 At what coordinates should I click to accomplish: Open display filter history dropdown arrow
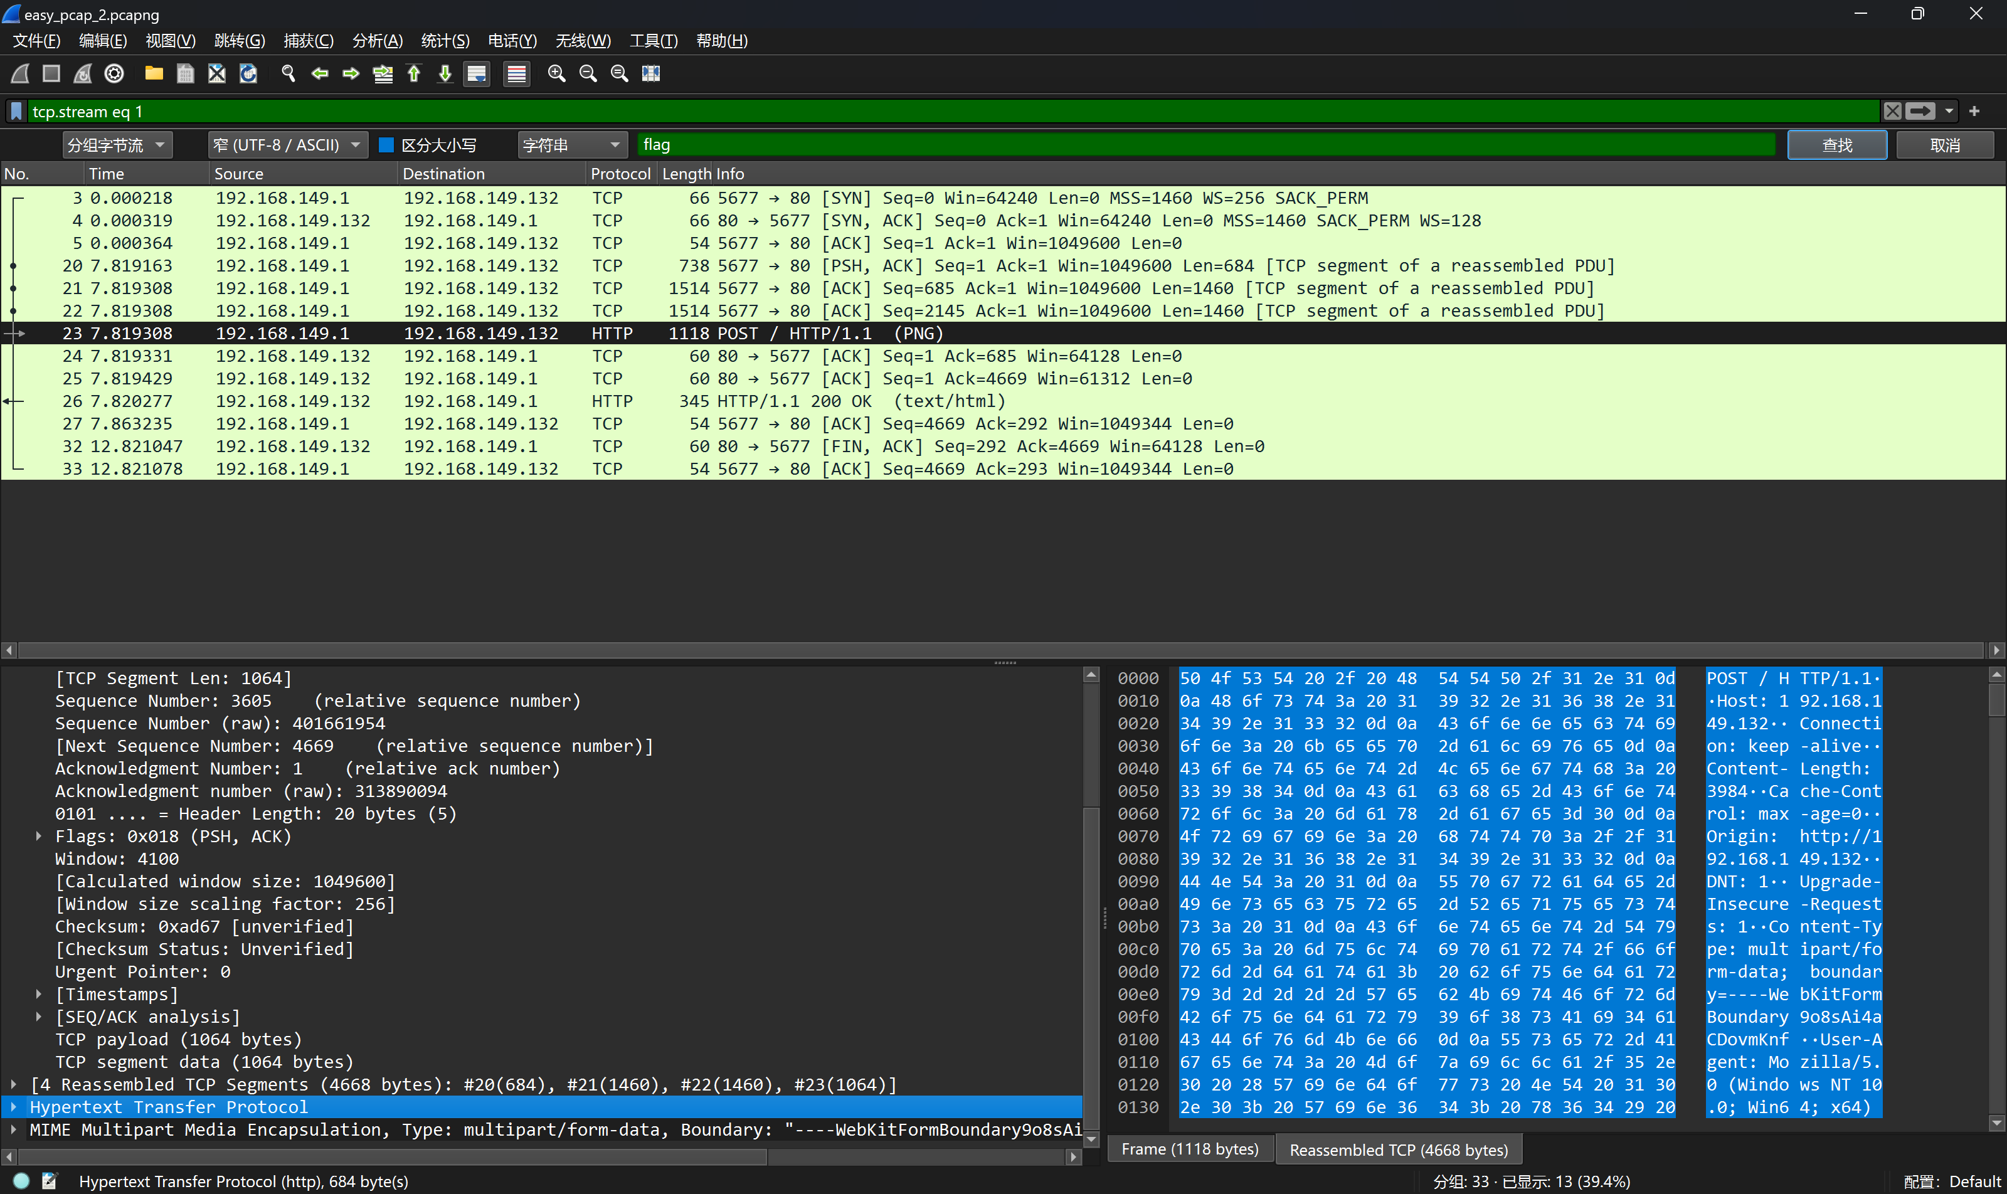tap(1949, 111)
